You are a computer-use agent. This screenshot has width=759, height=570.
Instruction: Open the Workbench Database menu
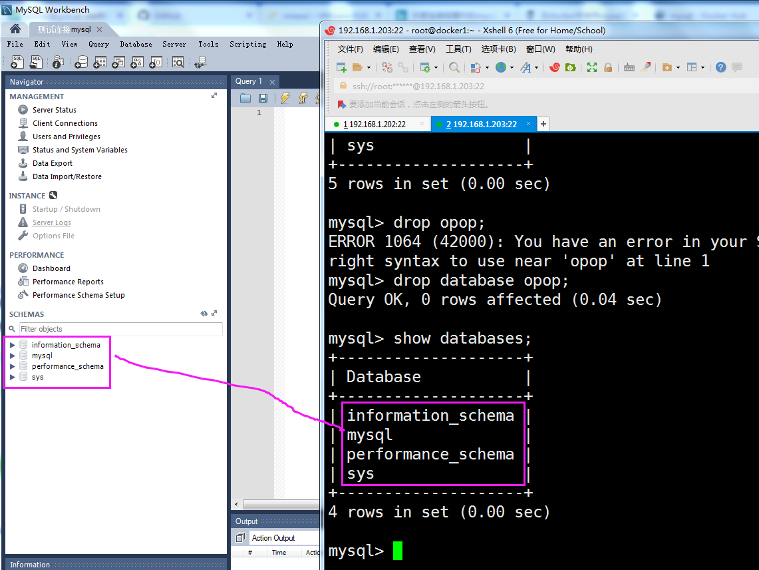click(136, 44)
